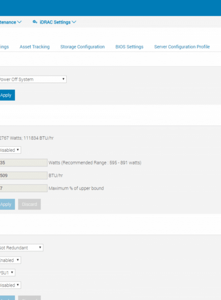Screen dimensions: 221x300
Task: Select the Server Configuration Profile tab
Action: (x=182, y=47)
